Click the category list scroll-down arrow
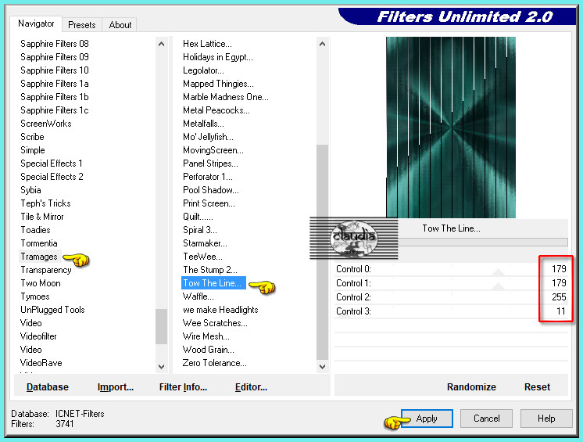583x442 pixels. click(x=161, y=366)
